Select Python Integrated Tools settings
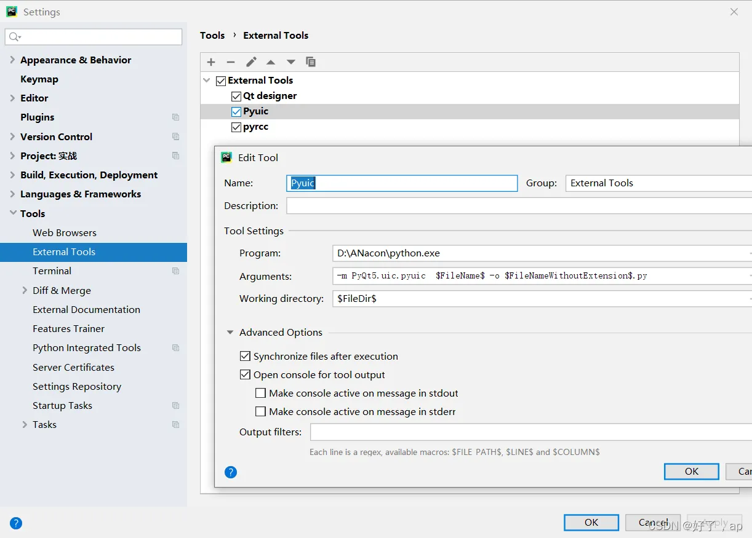The image size is (752, 538). pos(87,347)
